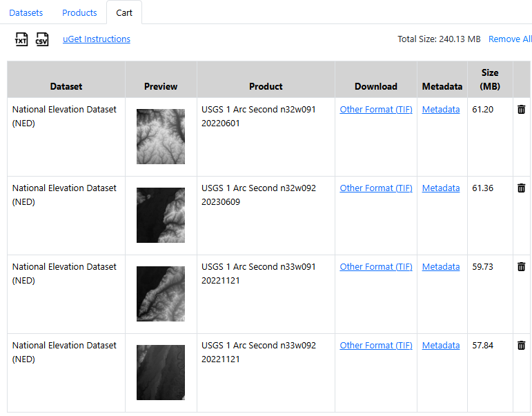Select the Cart tab
The height and width of the screenshot is (416, 532).
click(124, 13)
